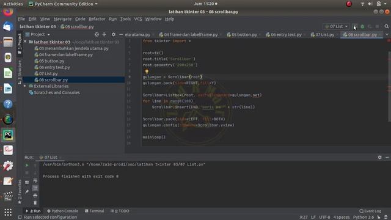Viewport: 391px width, 220px height.
Task: Toggle the Favorites side tool window tab
Action: click(x=20, y=191)
